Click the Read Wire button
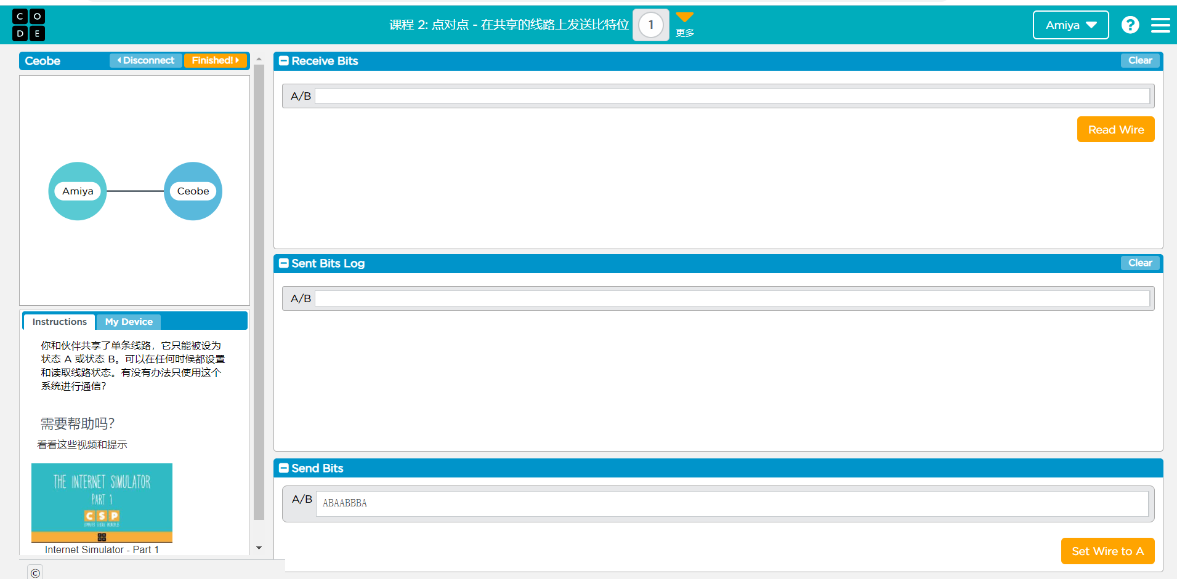The image size is (1177, 579). click(x=1115, y=129)
